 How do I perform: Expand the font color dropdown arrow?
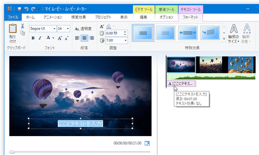53,38
